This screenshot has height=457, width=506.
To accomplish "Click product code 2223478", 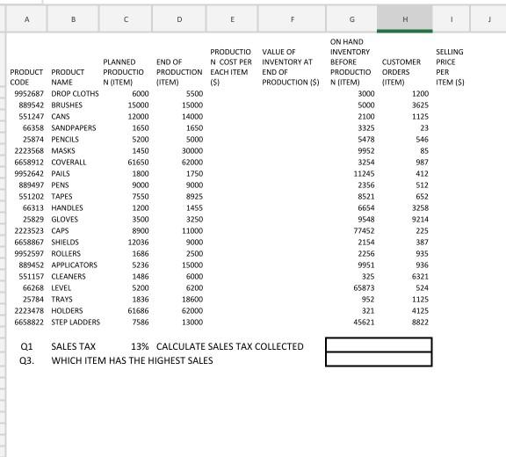I will tap(29, 311).
